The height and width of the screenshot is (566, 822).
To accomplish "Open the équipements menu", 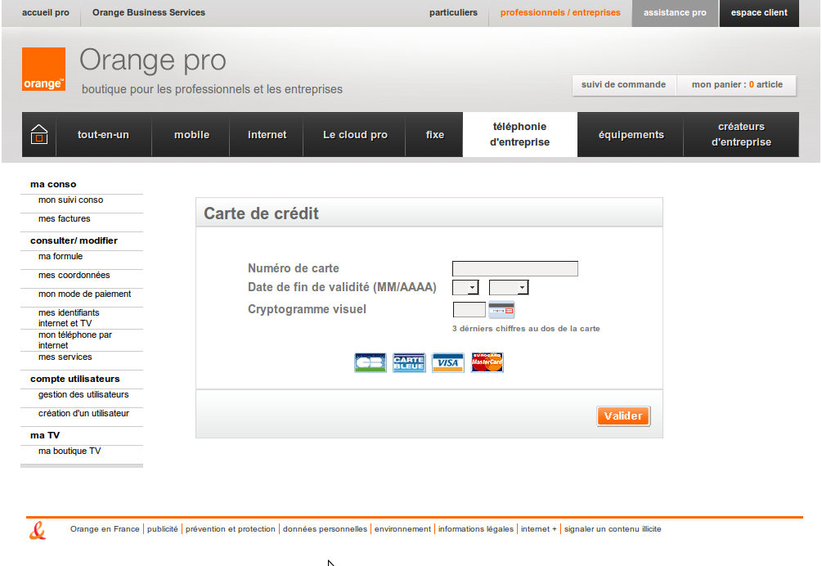I will click(631, 135).
